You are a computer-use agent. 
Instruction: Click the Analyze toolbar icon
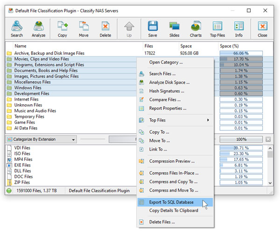pyautogui.click(x=39, y=26)
